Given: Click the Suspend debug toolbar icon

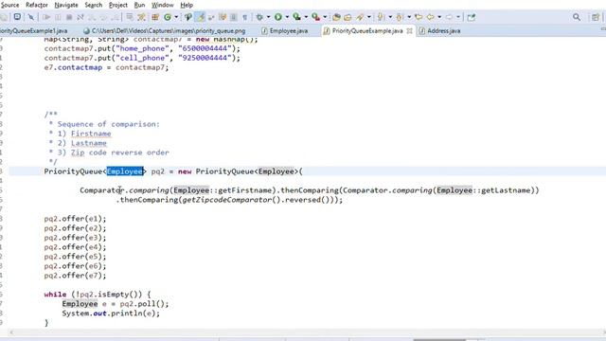Looking at the screenshot, I should 58,17.
